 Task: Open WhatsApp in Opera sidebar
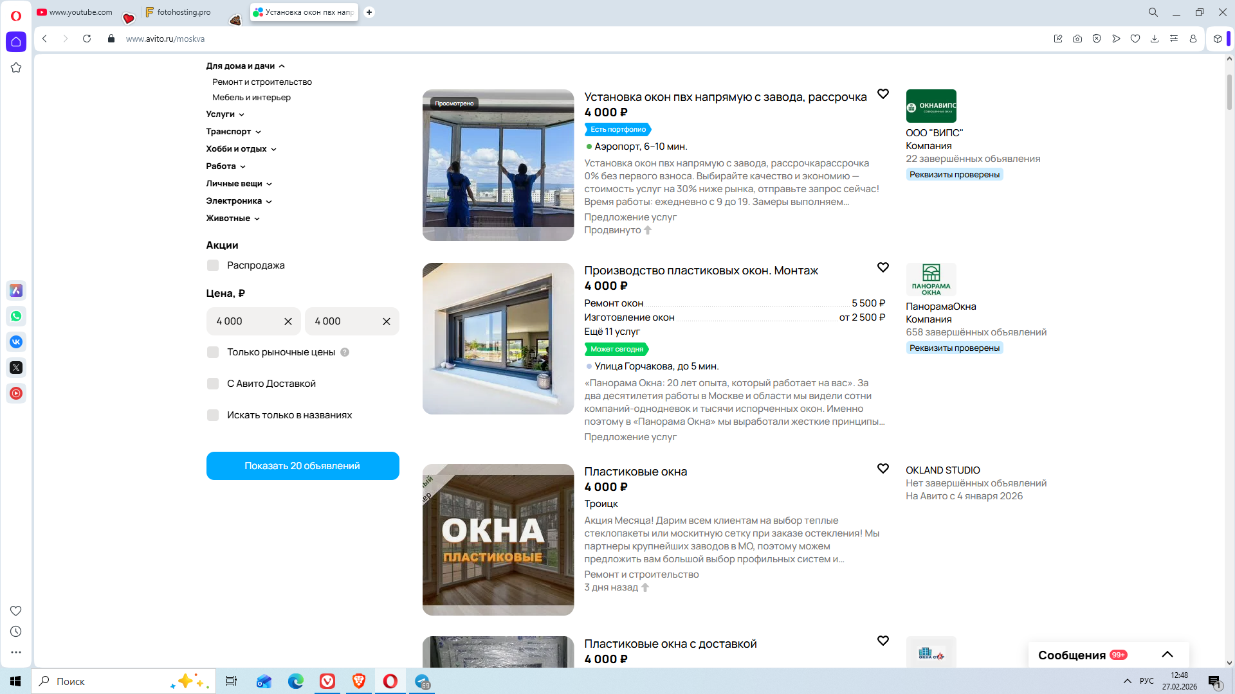tap(16, 316)
